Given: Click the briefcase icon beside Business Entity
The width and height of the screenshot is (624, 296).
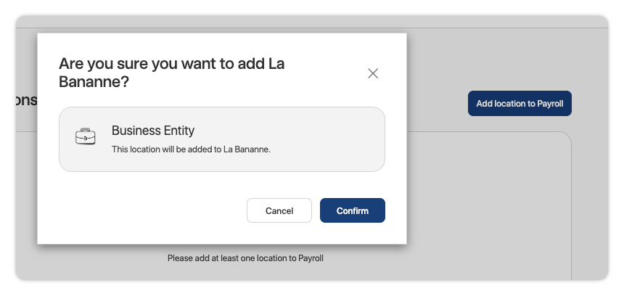Looking at the screenshot, I should pyautogui.click(x=86, y=137).
